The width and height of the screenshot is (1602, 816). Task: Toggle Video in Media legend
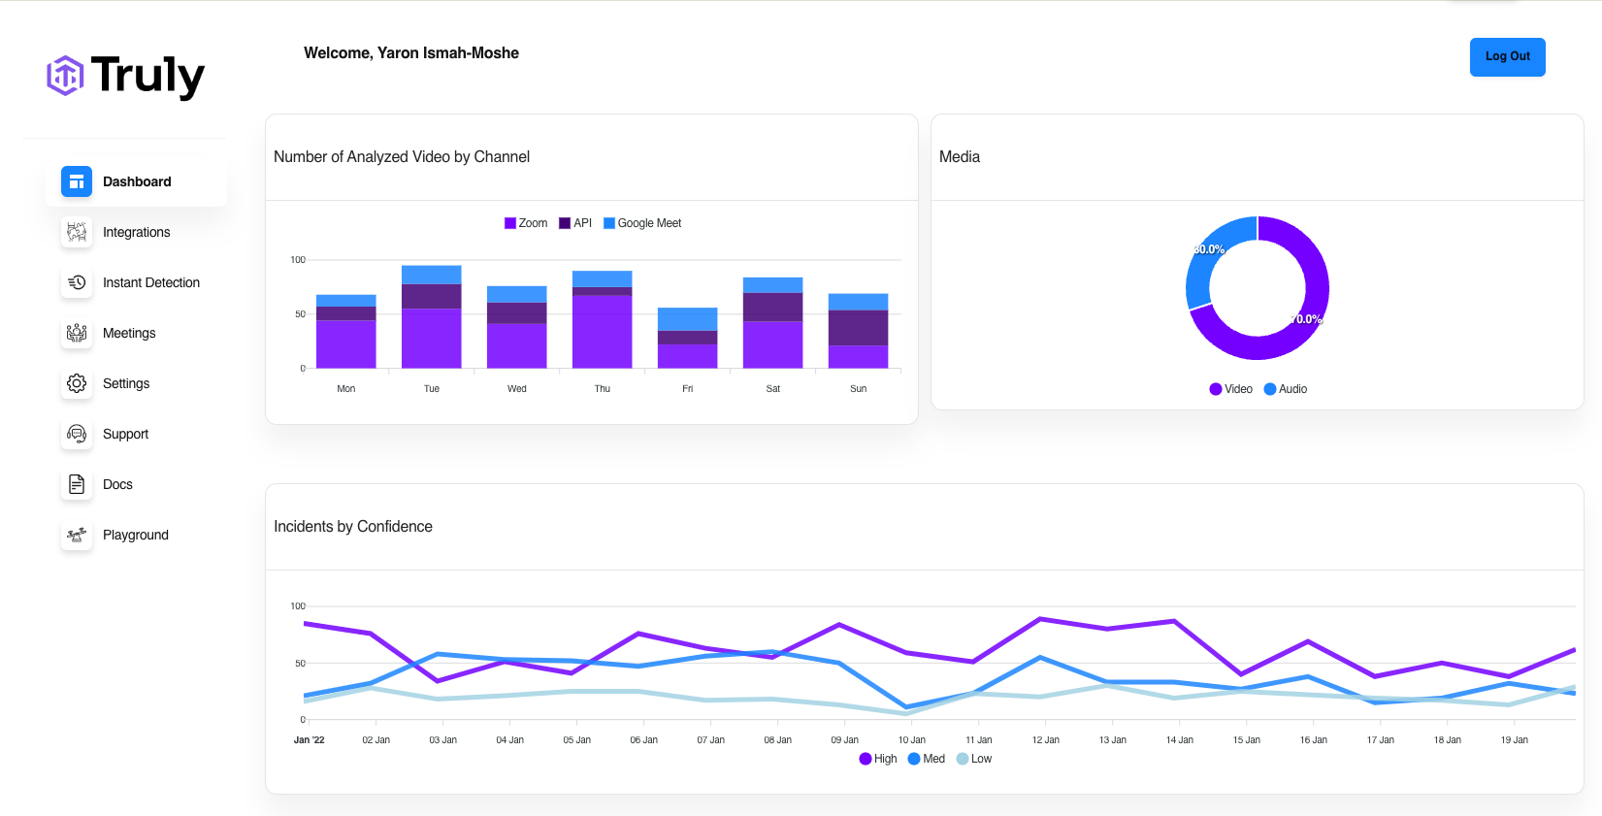(x=1230, y=389)
